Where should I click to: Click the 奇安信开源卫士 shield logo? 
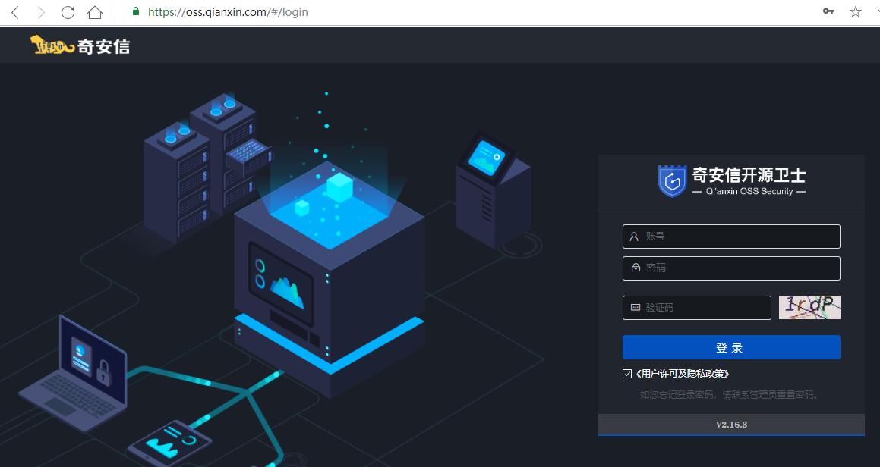[672, 180]
